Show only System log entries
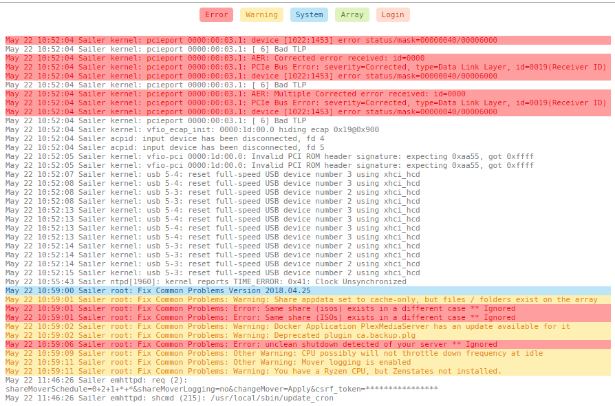The image size is (615, 406). (x=309, y=15)
